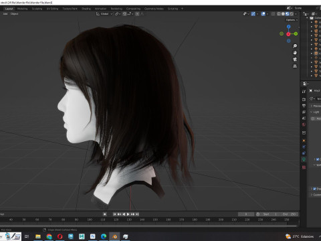Play the animation forward in timeline
Viewport: 321px width, 241px height.
128,214
